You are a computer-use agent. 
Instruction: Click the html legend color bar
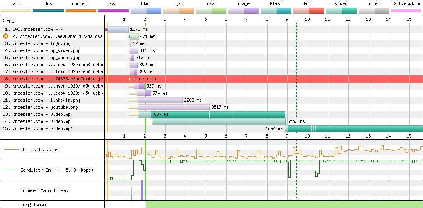tap(146, 11)
